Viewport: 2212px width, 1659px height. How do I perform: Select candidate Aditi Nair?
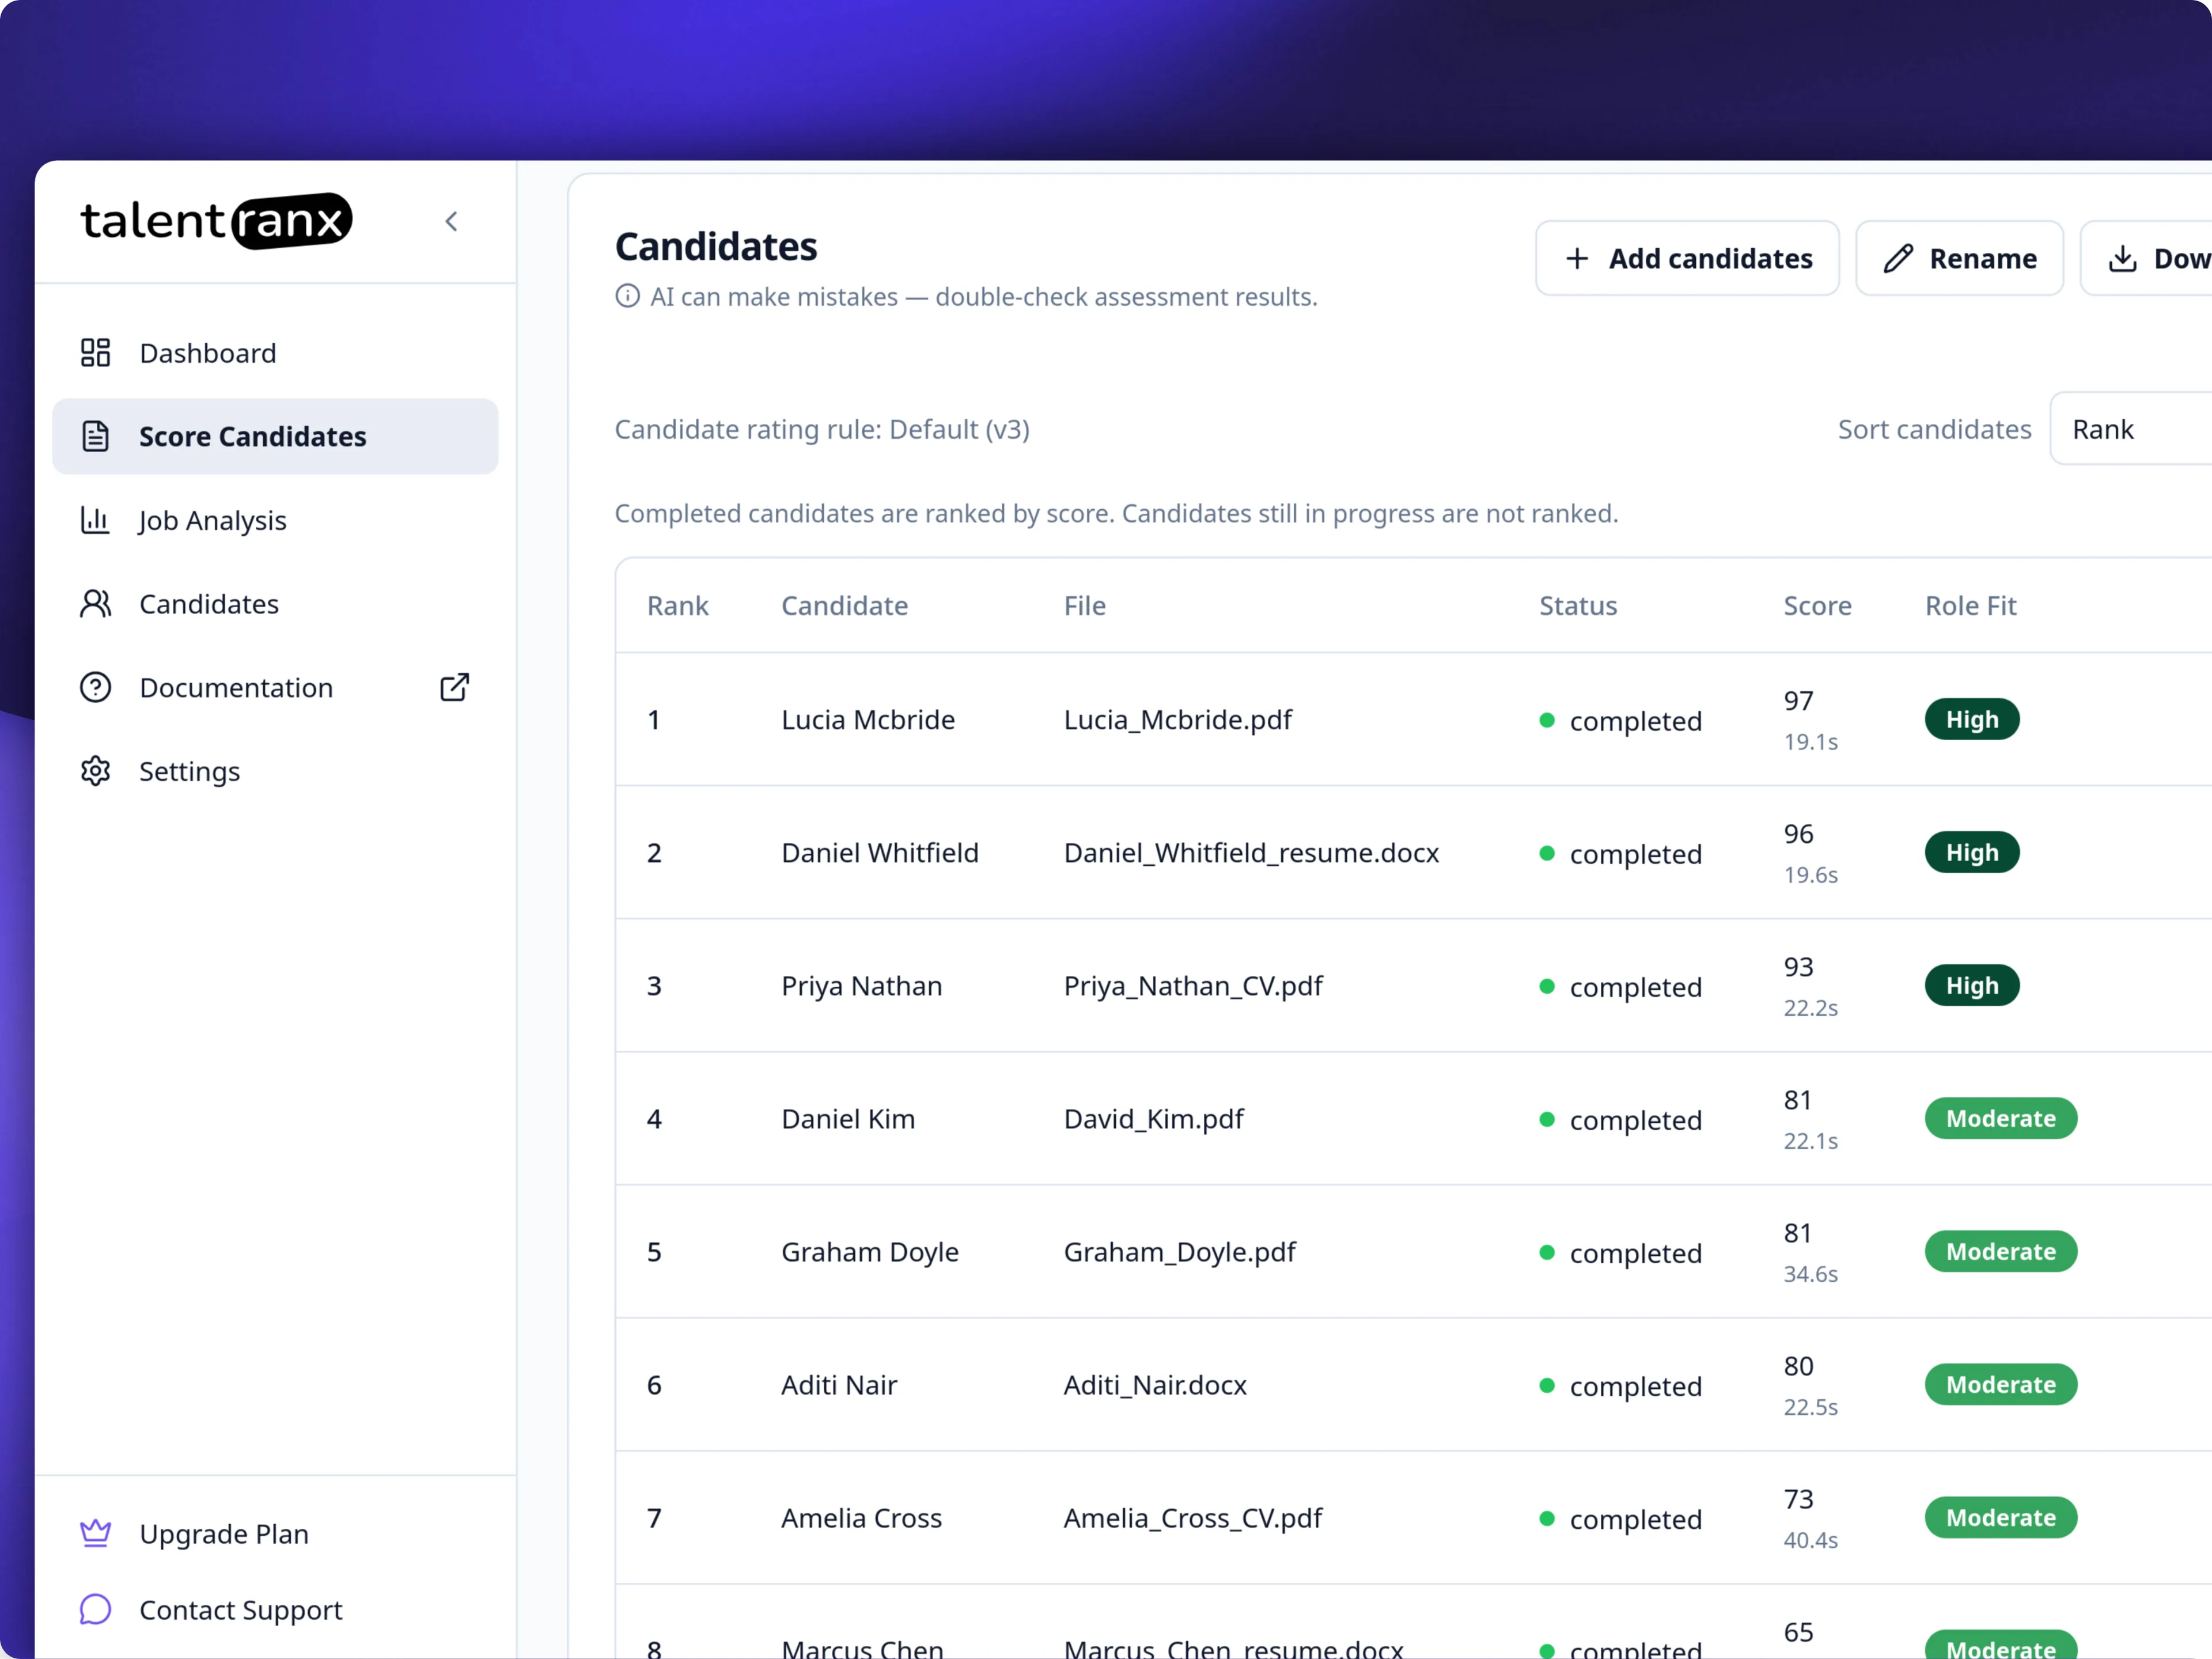838,1384
